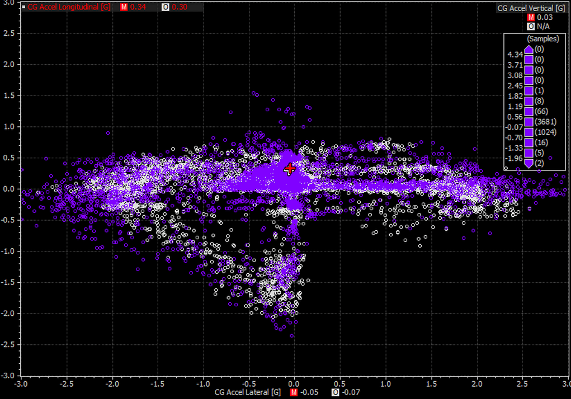Click the -2.5 tick label on vertical axis
571x399 pixels.
(x=8, y=344)
